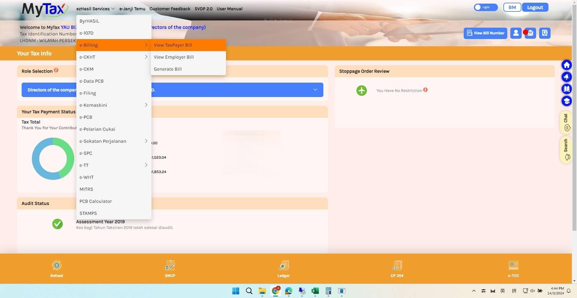Open Customer Feedback link

point(170,9)
